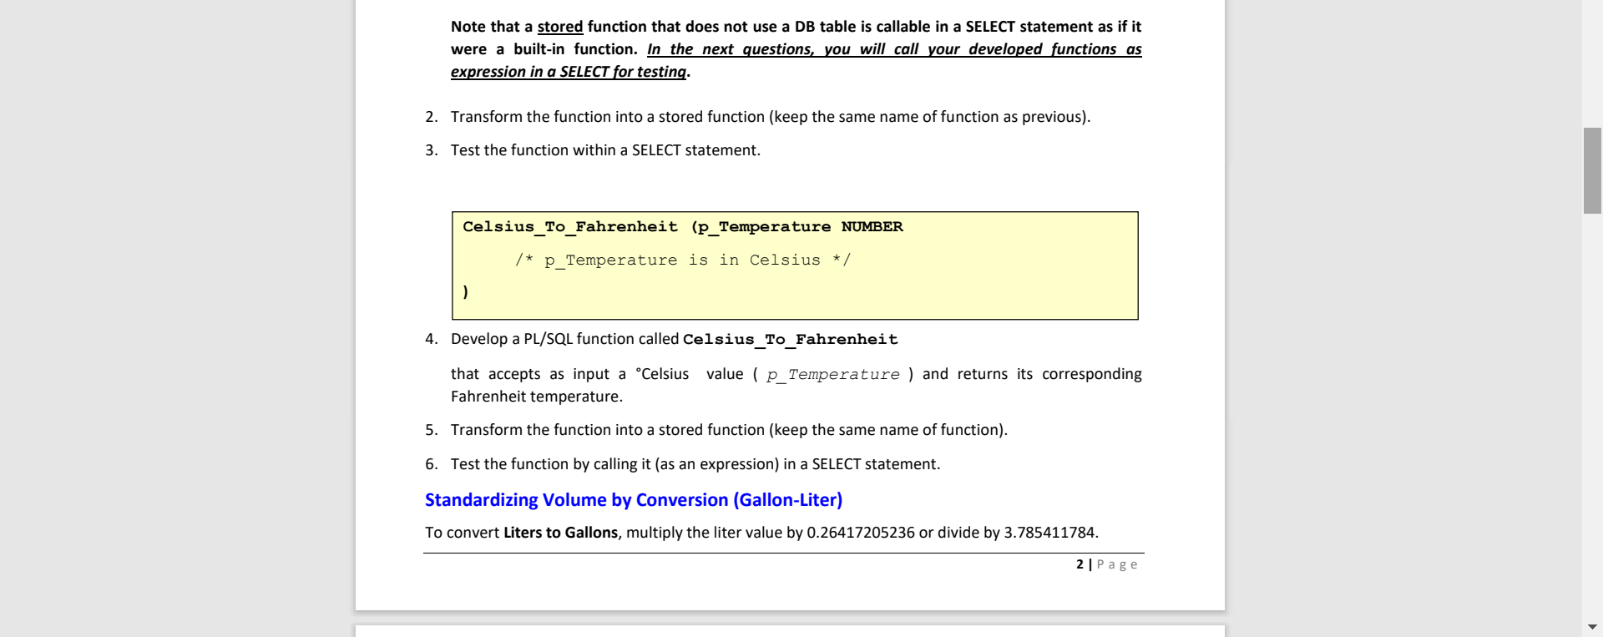The image size is (1603, 637).
Task: Click the step 'Test the function within a SELECT statement.'
Action: coord(605,150)
